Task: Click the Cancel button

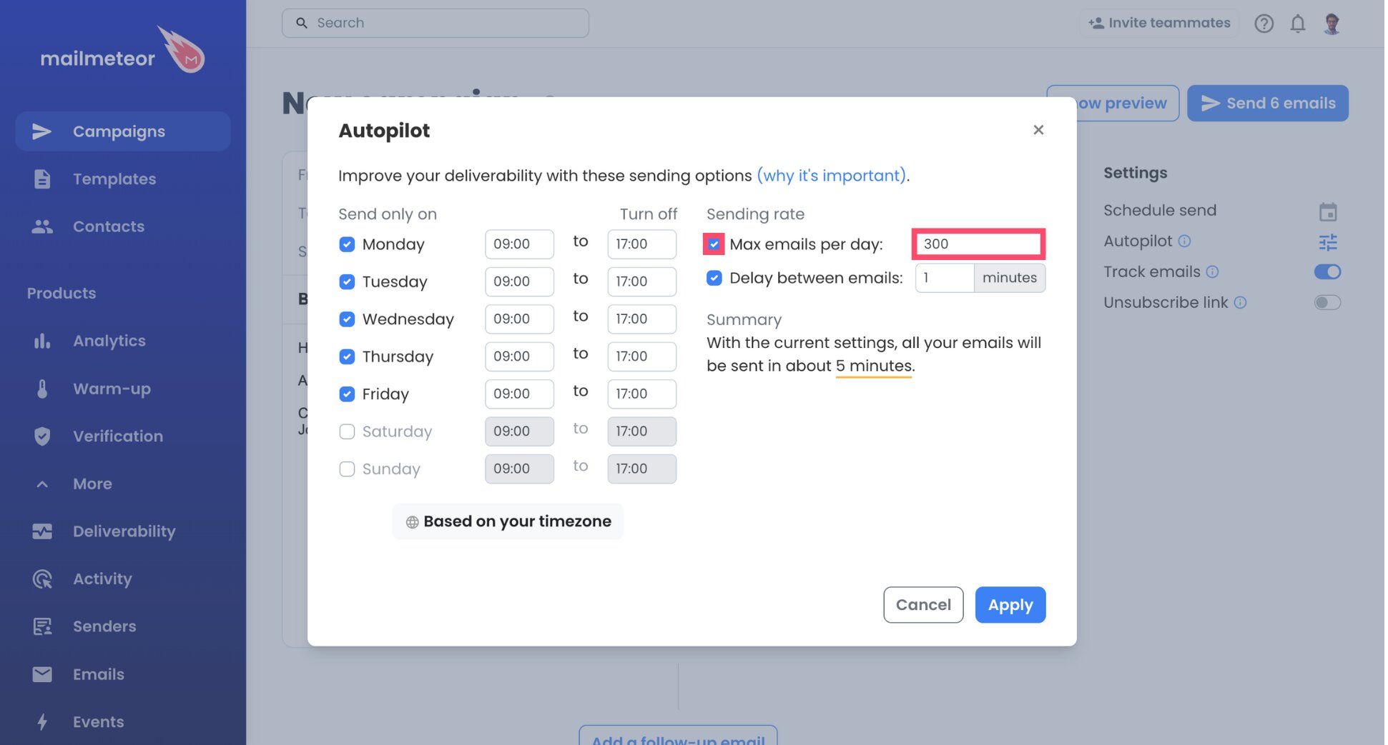Action: point(923,605)
